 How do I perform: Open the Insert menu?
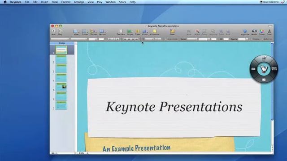[x=44, y=2]
